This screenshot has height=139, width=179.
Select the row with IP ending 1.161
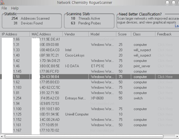point(90,125)
